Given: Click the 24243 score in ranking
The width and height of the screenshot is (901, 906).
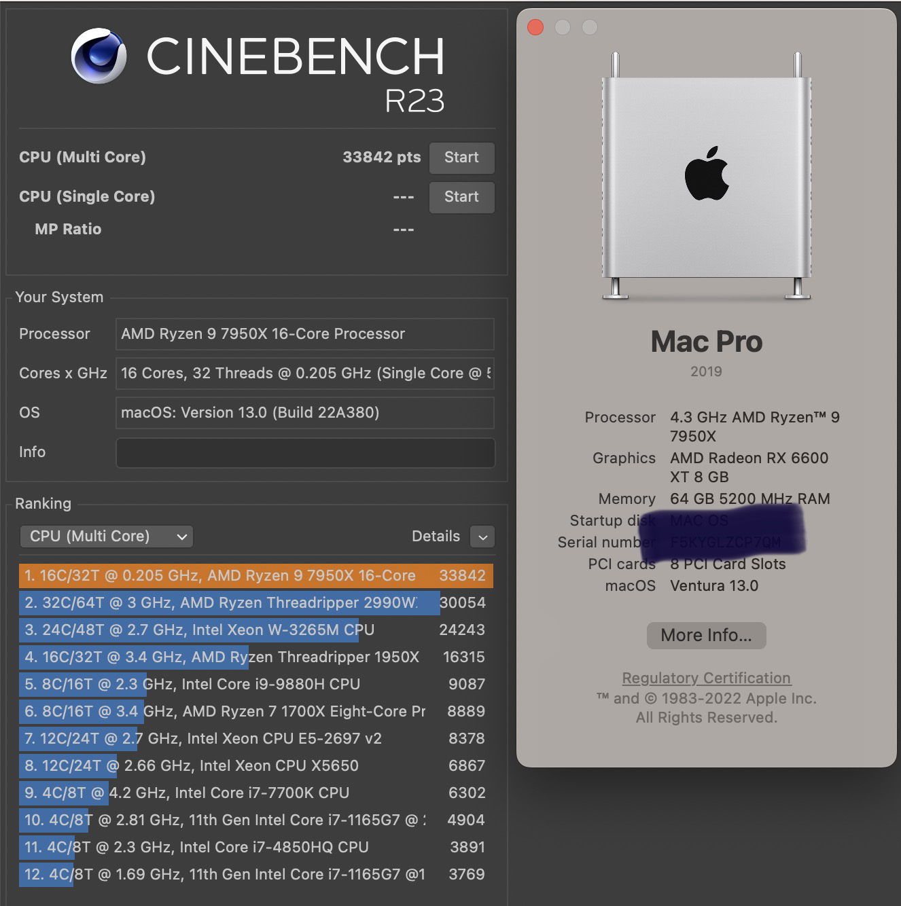Looking at the screenshot, I should pos(463,630).
